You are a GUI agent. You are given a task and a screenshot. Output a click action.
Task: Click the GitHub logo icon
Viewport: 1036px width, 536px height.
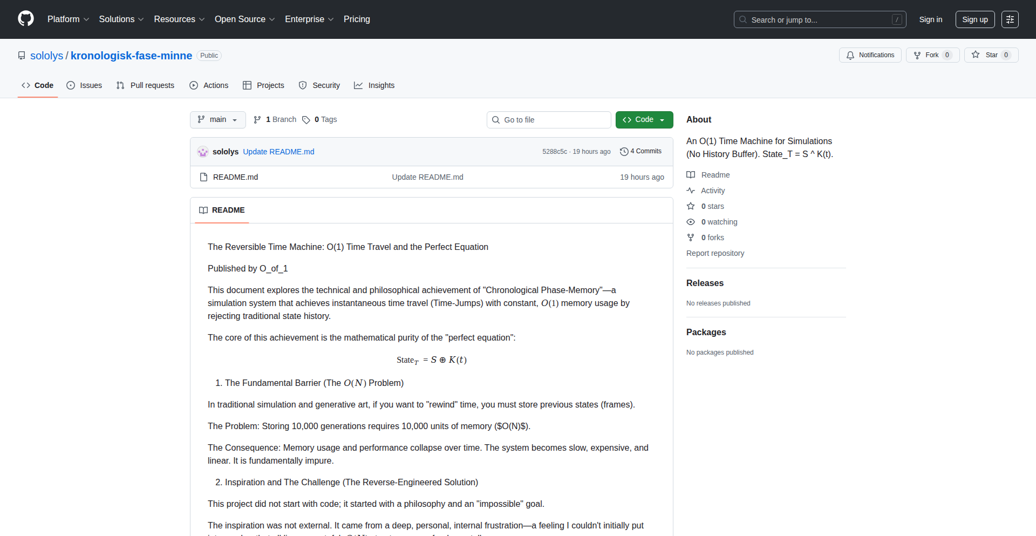pos(26,19)
